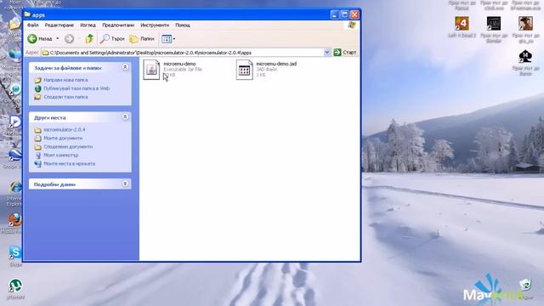
Task: Open the spade card game desktop shortcut
Action: (x=525, y=56)
